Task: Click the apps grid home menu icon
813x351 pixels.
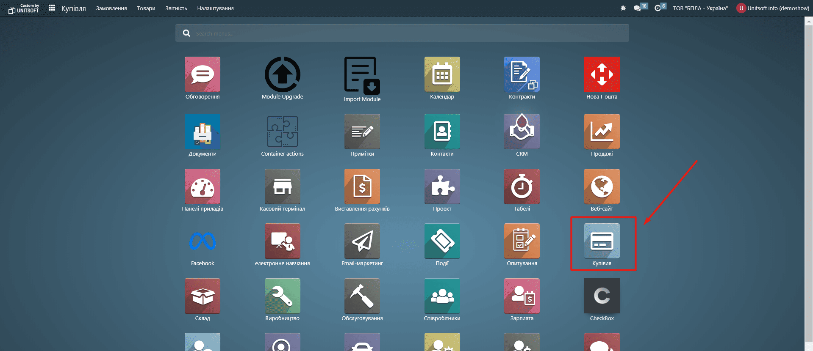Action: coord(52,8)
